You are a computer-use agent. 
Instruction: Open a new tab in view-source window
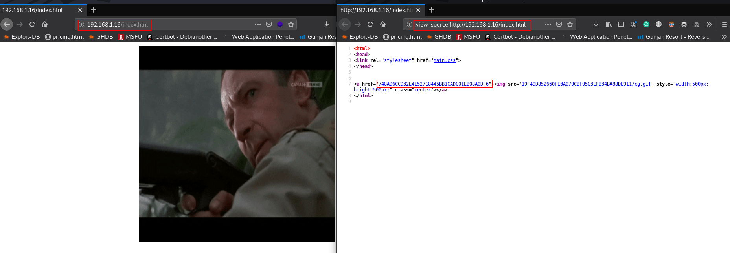click(432, 10)
